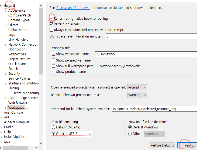Expand the Network Connections node

[6, 45]
